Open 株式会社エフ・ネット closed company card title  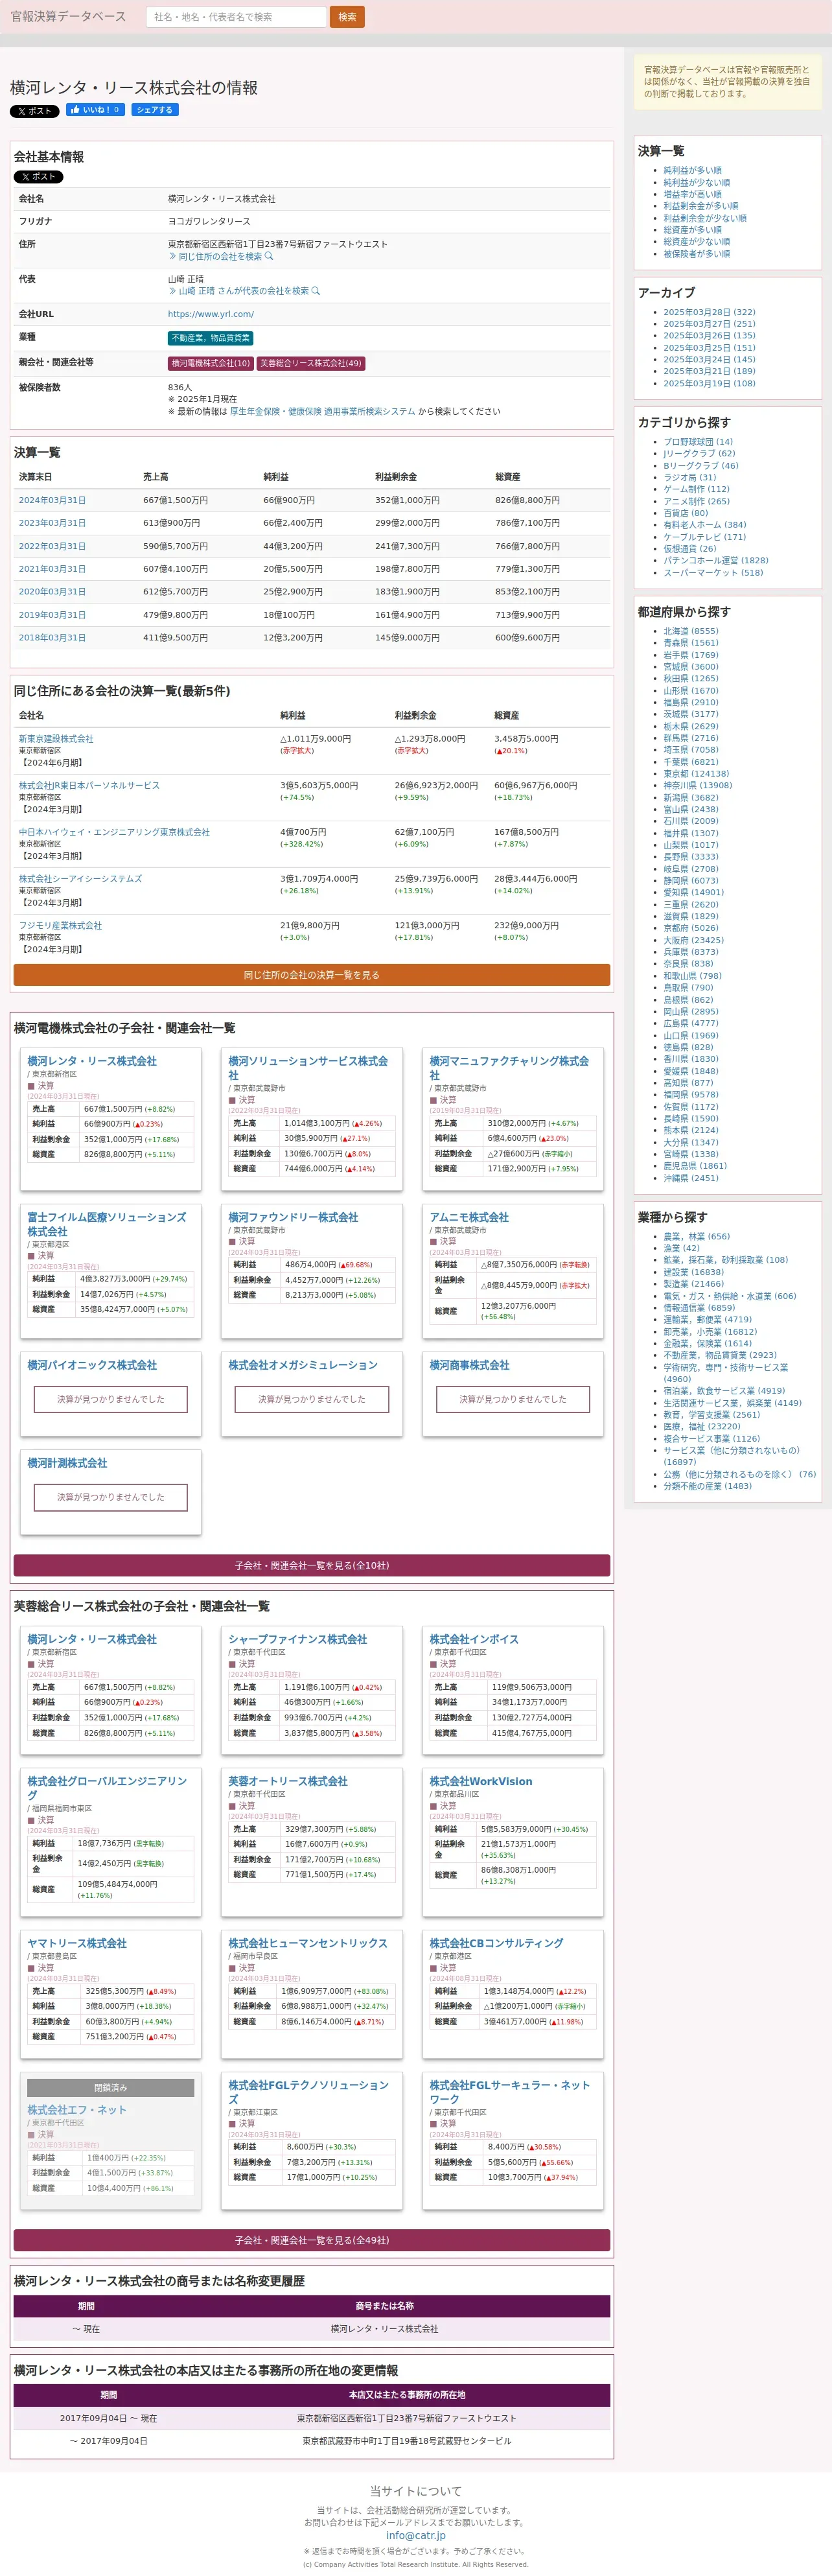[77, 2109]
